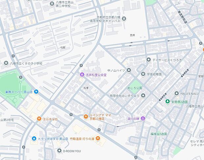This screenshot has height=160, width=204.
Task: Select the 福禄谷2遊園 green label
Action: [x=159, y=134]
